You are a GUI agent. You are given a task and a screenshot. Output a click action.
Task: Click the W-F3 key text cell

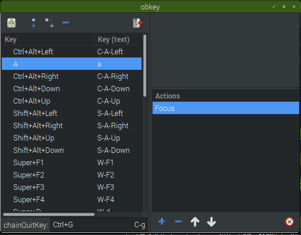(106, 187)
